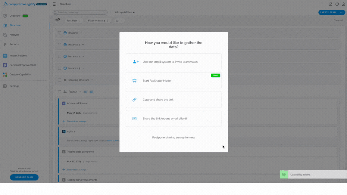Open the All capabilities dropdown
The image size is (347, 195).
click(125, 12)
